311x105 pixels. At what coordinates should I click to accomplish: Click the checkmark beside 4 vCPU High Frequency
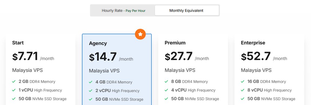pos(166,90)
